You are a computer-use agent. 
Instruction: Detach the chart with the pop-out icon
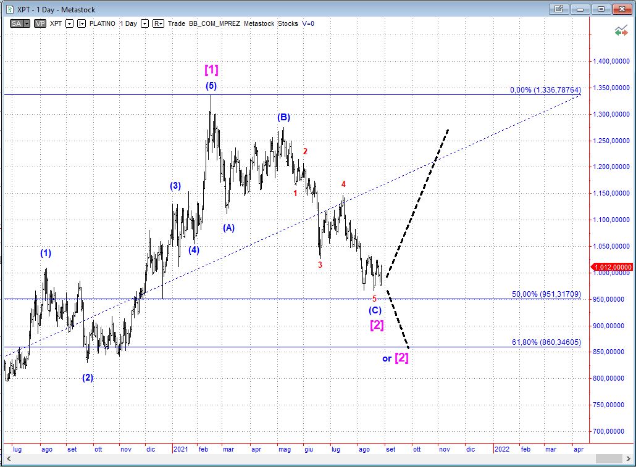[x=559, y=9]
